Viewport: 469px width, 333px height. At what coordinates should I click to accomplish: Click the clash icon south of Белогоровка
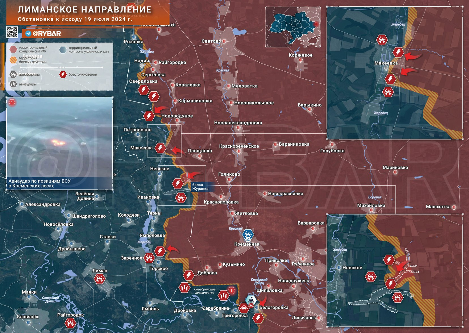[258, 318]
